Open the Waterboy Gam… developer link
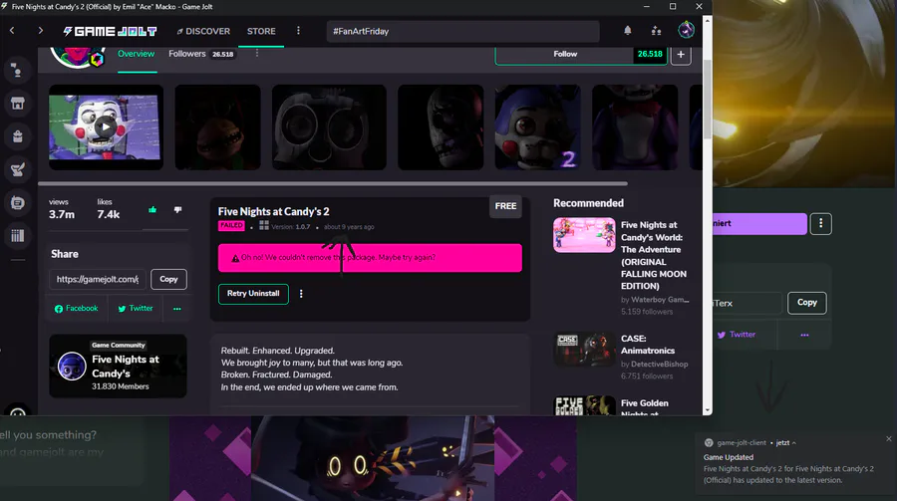 pyautogui.click(x=660, y=300)
